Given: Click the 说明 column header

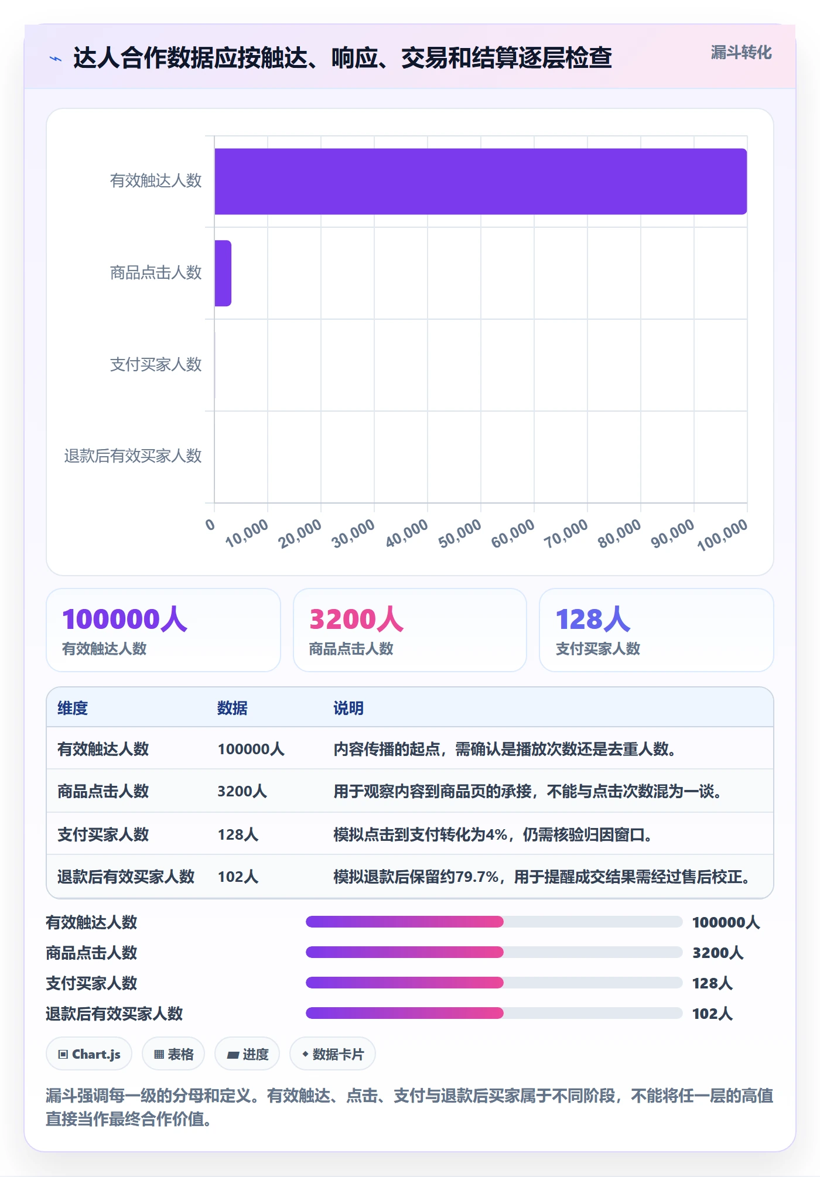Looking at the screenshot, I should 348,708.
